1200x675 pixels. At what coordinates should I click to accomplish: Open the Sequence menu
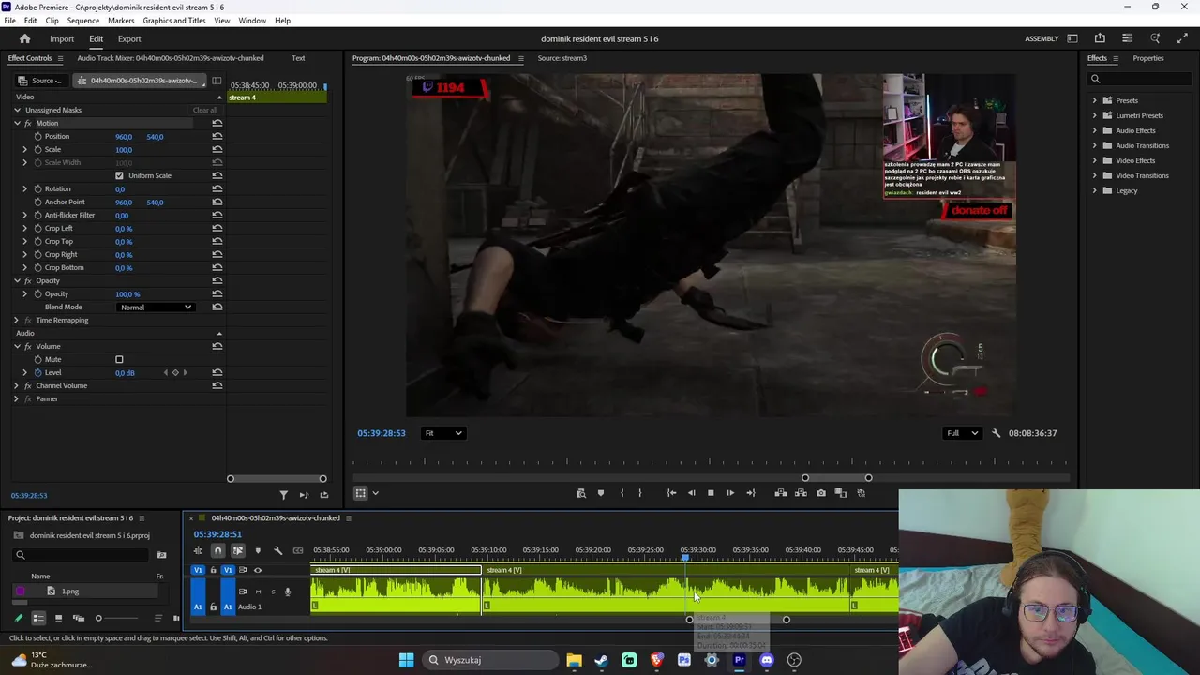(83, 21)
